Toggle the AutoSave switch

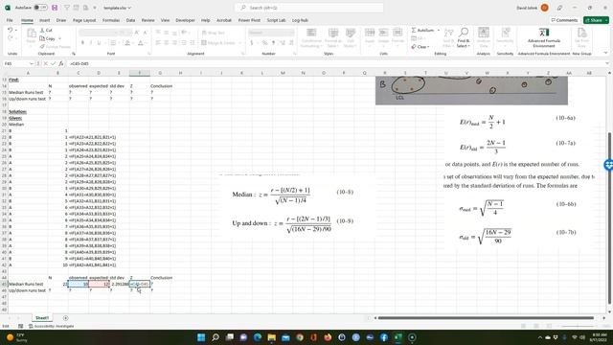[40, 8]
